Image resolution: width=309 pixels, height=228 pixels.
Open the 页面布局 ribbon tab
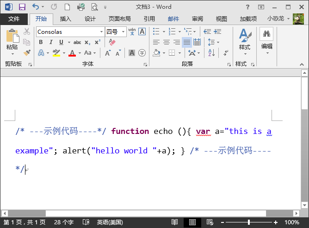click(120, 19)
